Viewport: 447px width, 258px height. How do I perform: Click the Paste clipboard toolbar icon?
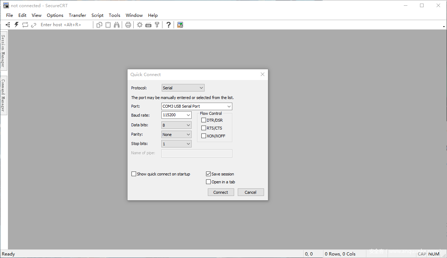[108, 25]
